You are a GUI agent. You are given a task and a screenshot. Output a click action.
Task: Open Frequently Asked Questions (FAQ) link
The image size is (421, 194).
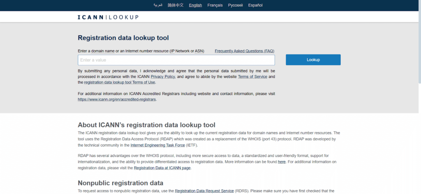(244, 51)
